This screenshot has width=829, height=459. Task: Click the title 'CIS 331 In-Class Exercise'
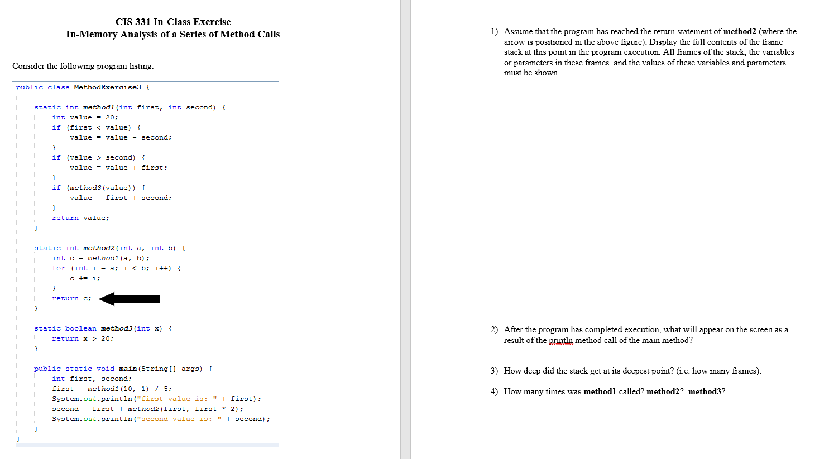[x=173, y=22]
